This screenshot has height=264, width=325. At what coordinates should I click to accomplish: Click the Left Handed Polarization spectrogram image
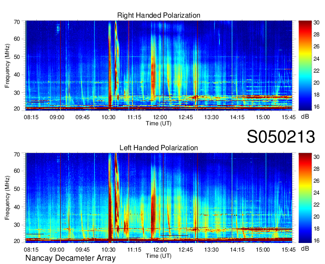tap(159, 198)
